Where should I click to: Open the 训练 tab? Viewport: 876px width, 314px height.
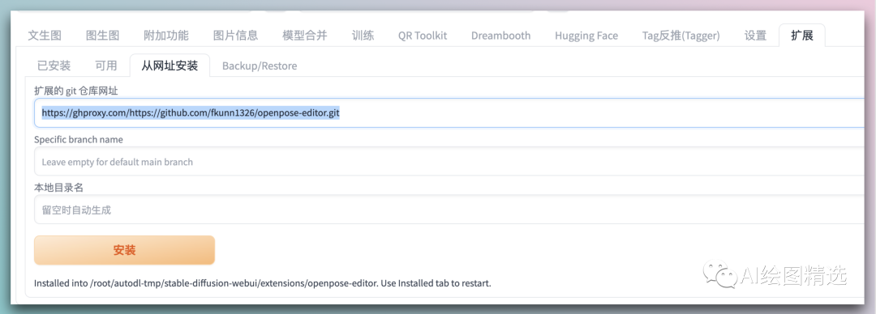coord(363,36)
